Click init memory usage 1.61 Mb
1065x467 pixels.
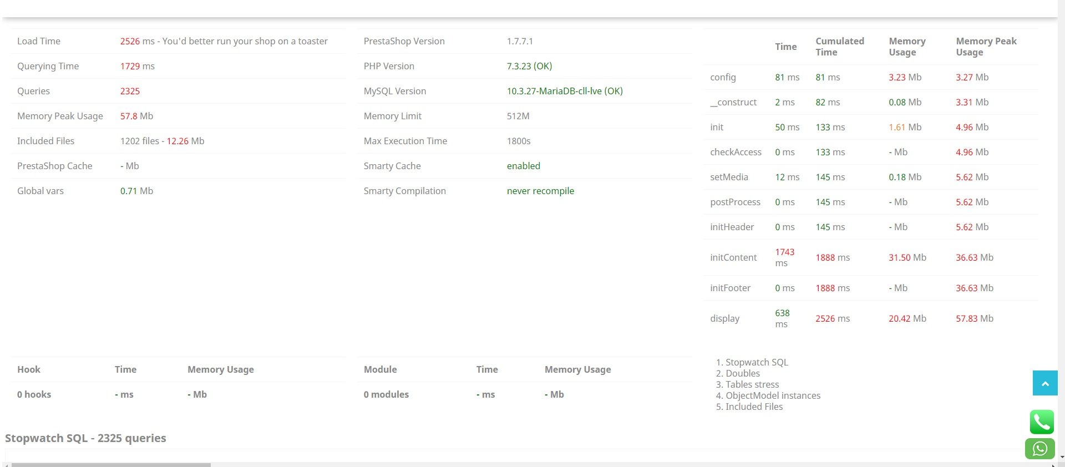click(x=905, y=127)
